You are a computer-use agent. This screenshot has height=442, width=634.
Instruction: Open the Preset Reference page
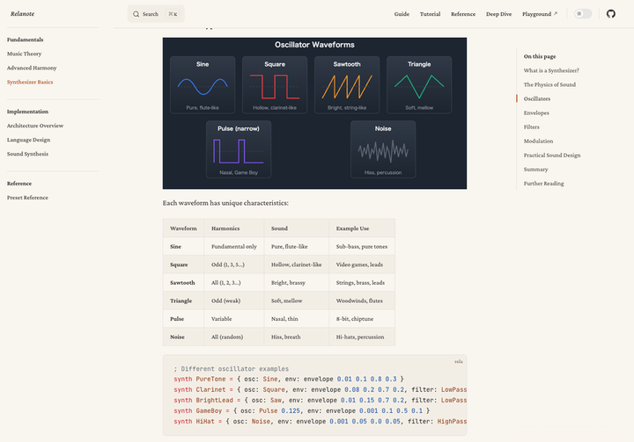(27, 198)
